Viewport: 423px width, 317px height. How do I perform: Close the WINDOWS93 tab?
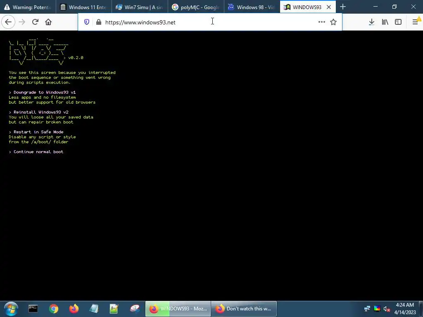pyautogui.click(x=328, y=7)
